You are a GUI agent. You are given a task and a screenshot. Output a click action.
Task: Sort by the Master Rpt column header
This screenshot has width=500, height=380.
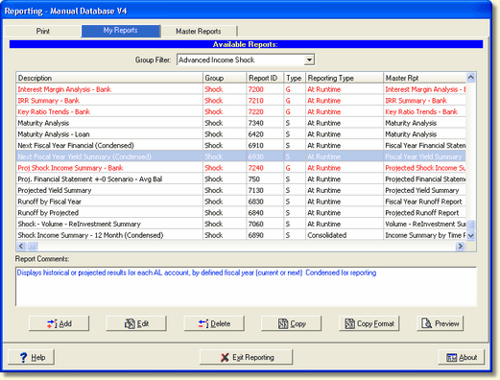[424, 78]
